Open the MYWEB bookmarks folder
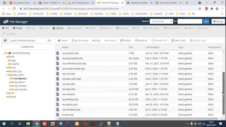The width and height of the screenshot is (226, 127). click(52, 14)
